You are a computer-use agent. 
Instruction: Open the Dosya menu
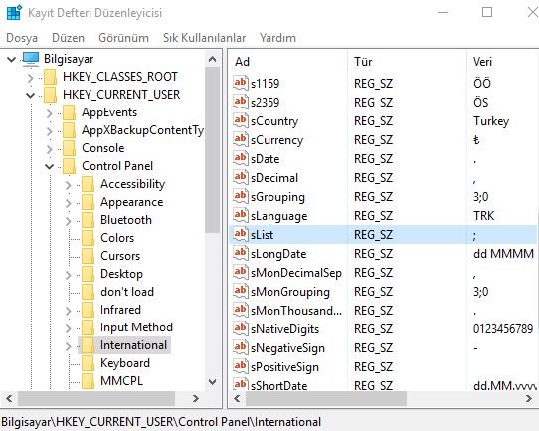[x=22, y=38]
